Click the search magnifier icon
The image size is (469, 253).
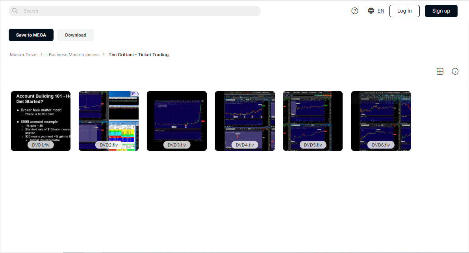15,11
